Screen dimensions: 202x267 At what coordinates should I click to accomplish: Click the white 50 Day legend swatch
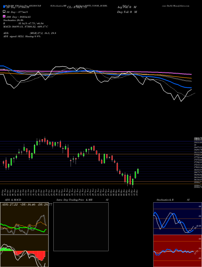(x=4, y=12)
